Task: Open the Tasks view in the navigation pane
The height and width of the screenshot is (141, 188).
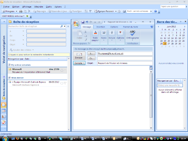Action: tap(4, 122)
